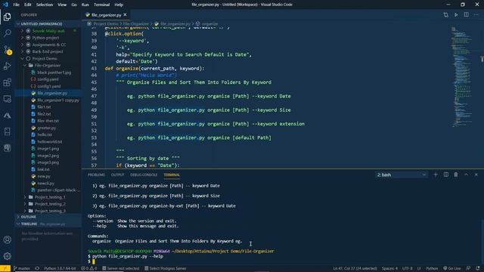
Task: Click the Python language mode indicator
Action: 432,268
